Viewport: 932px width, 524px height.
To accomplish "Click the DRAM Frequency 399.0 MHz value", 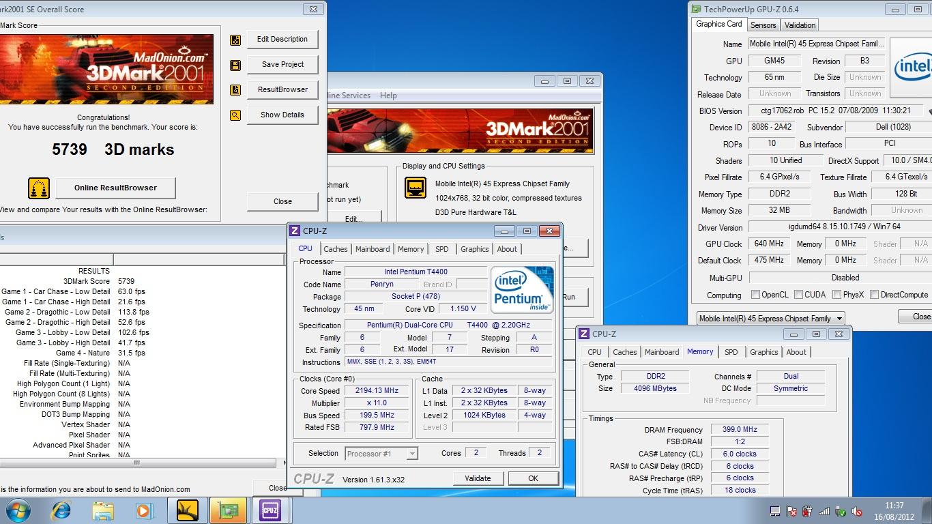I will pos(740,430).
